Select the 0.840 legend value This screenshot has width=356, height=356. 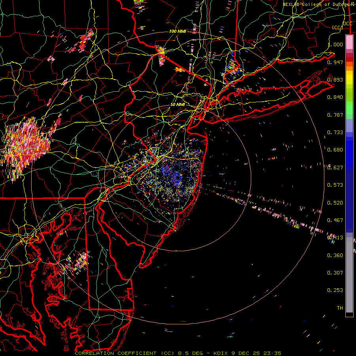(335, 97)
